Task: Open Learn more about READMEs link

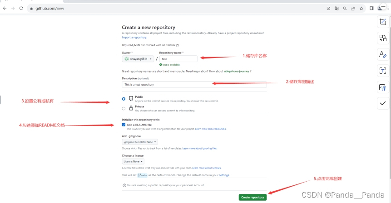Action: click(x=210, y=129)
